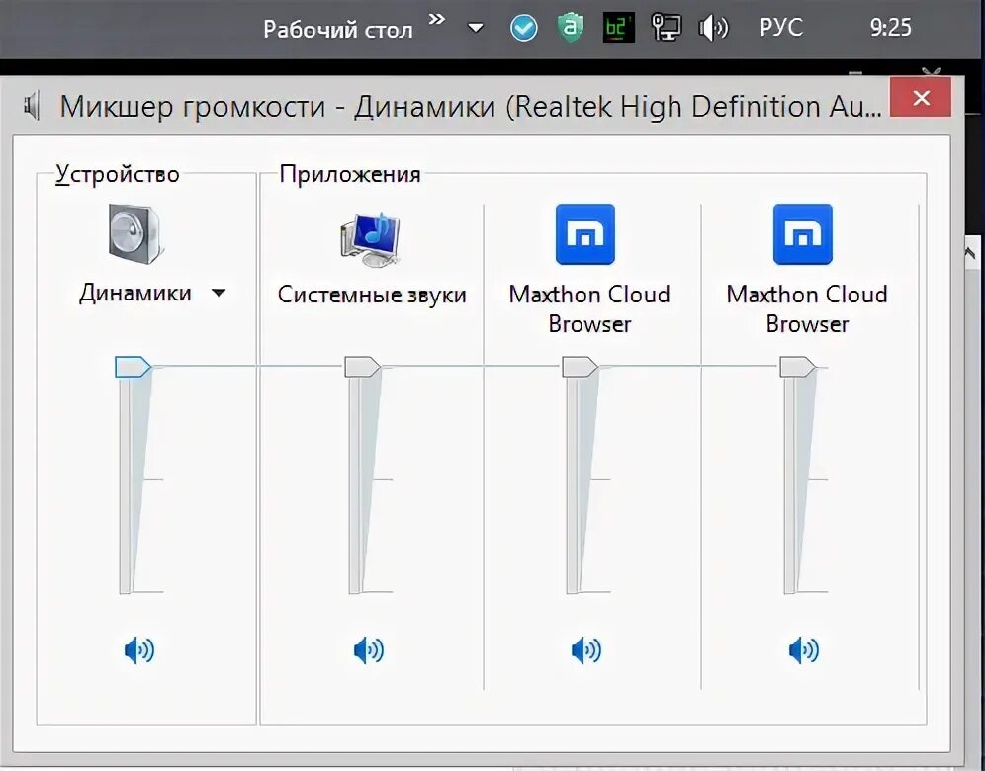The height and width of the screenshot is (771, 985).
Task: Click the second Maxthon Cloud Browser icon
Action: pyautogui.click(x=802, y=234)
